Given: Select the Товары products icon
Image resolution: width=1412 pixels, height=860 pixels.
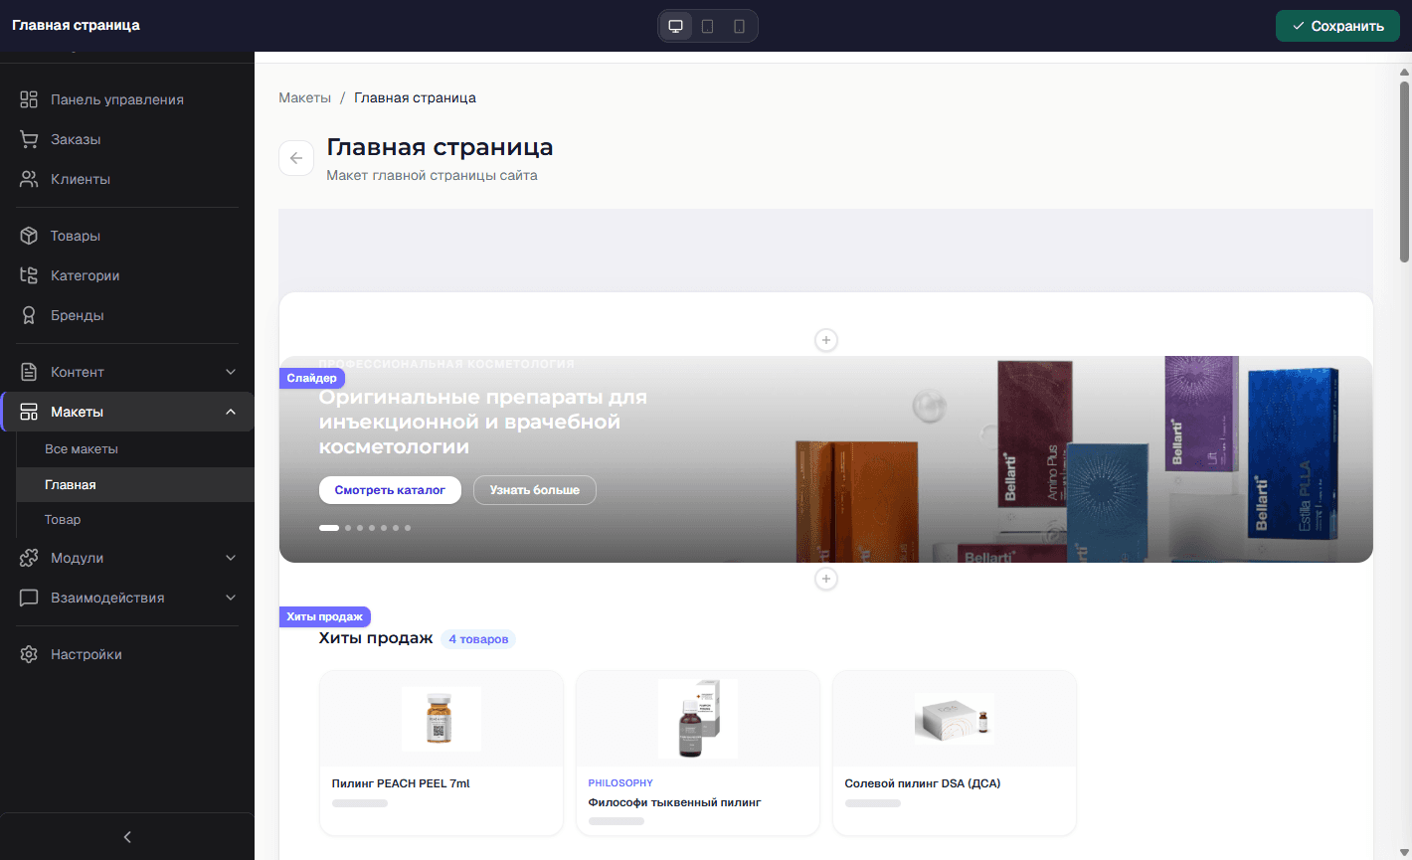Looking at the screenshot, I should point(29,236).
